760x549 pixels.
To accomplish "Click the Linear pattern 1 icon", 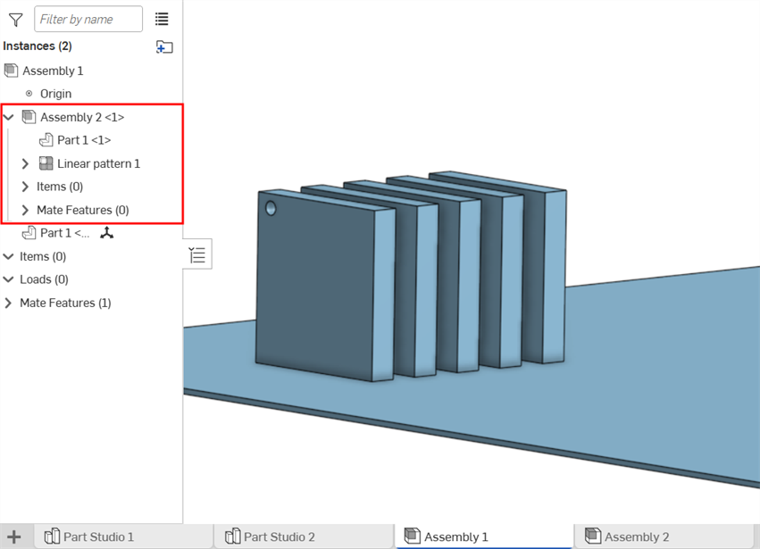I will coord(46,163).
